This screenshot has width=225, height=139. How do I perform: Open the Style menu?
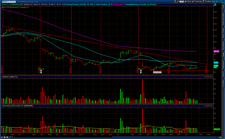[188, 1]
